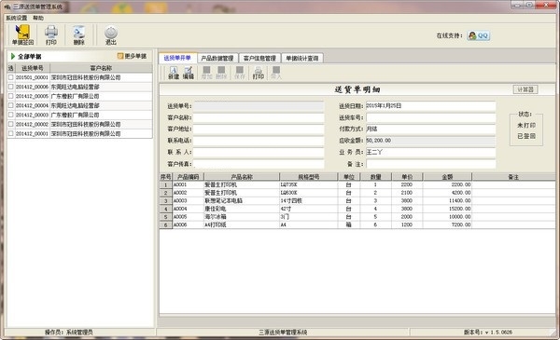Click 操作员: 系统管理员 in status bar
This screenshot has width=560, height=340.
pyautogui.click(x=68, y=333)
